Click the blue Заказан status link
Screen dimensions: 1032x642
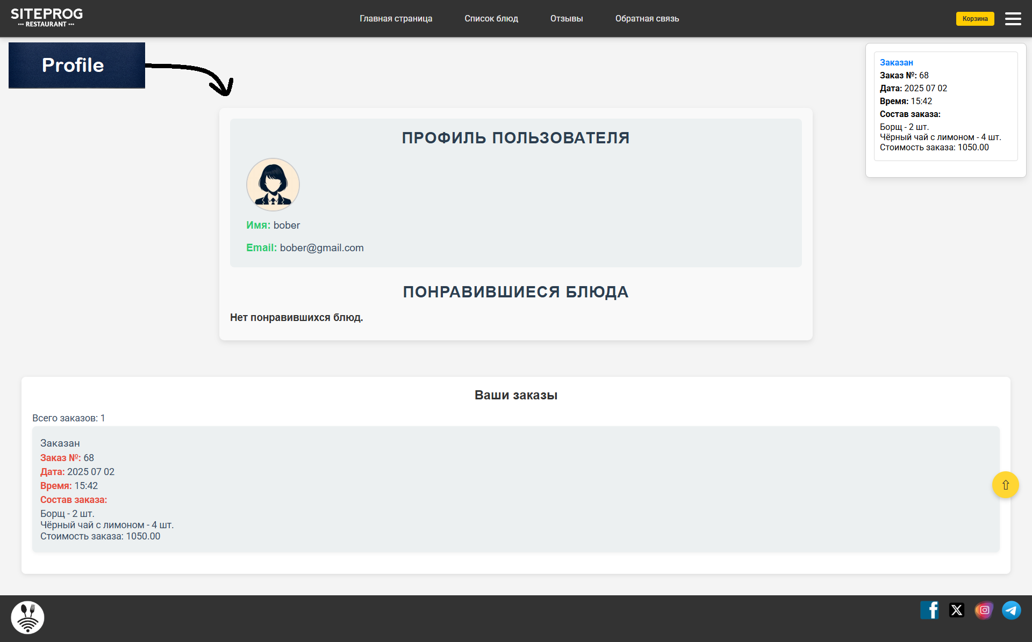896,62
